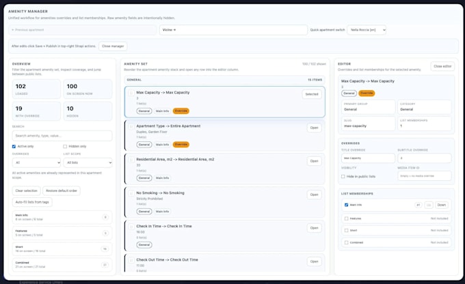Click the Clear selection button
465x284 pixels.
[27, 190]
